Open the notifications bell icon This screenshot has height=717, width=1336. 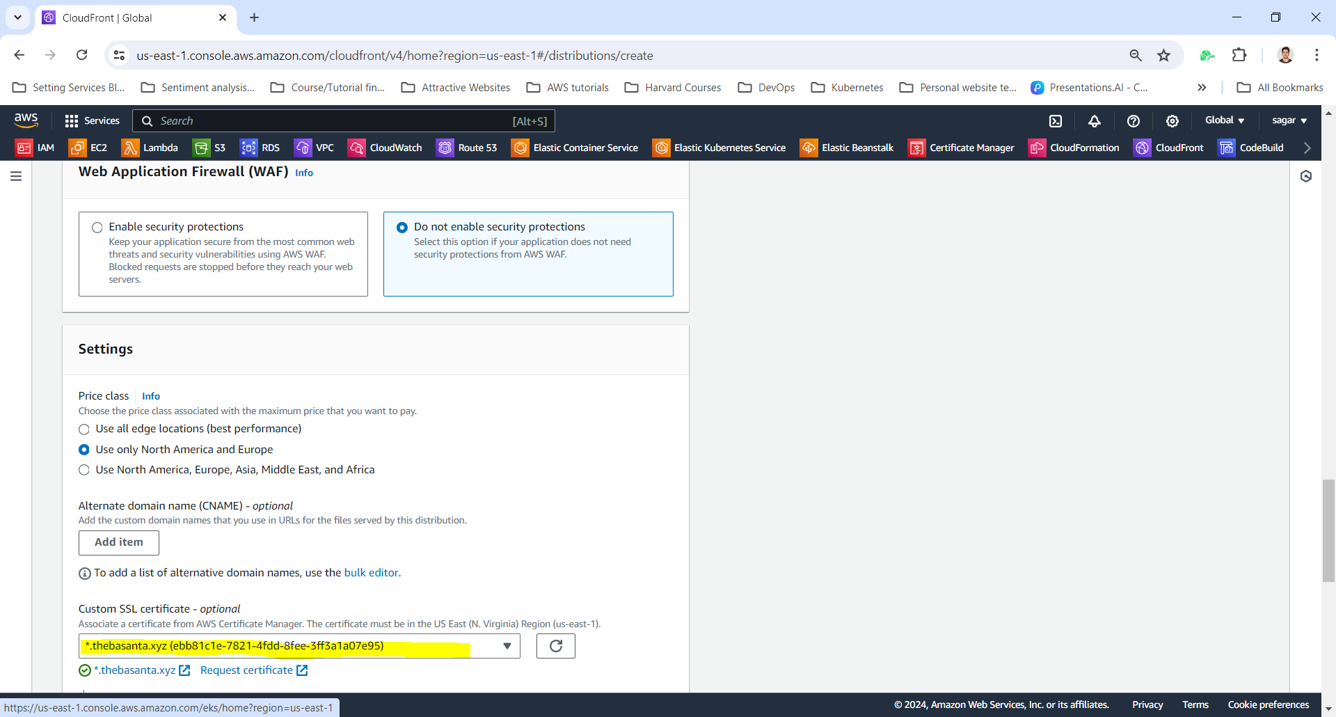tap(1095, 121)
